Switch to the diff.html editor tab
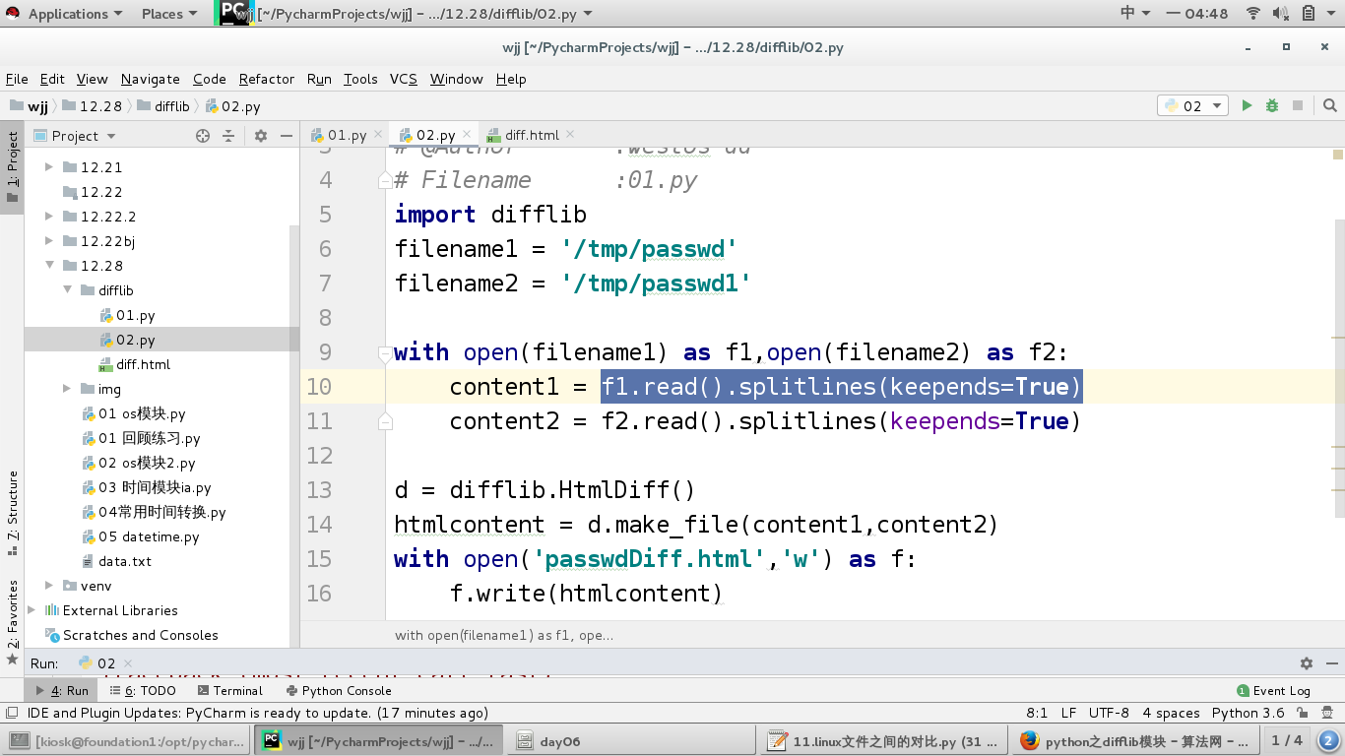 click(x=532, y=135)
